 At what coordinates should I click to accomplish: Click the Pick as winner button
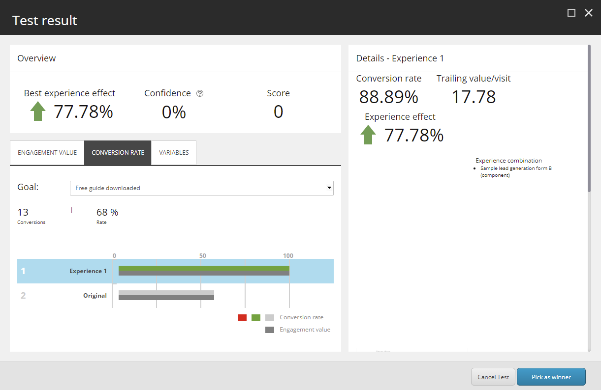coord(551,377)
